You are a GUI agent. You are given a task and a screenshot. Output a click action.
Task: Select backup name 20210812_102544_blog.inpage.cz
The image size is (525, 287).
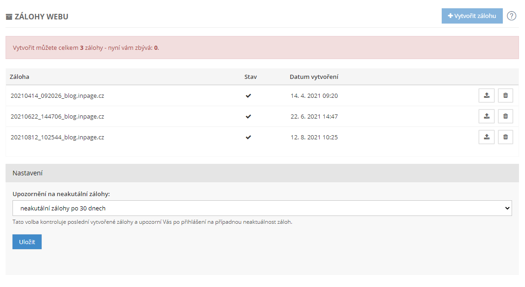click(57, 138)
